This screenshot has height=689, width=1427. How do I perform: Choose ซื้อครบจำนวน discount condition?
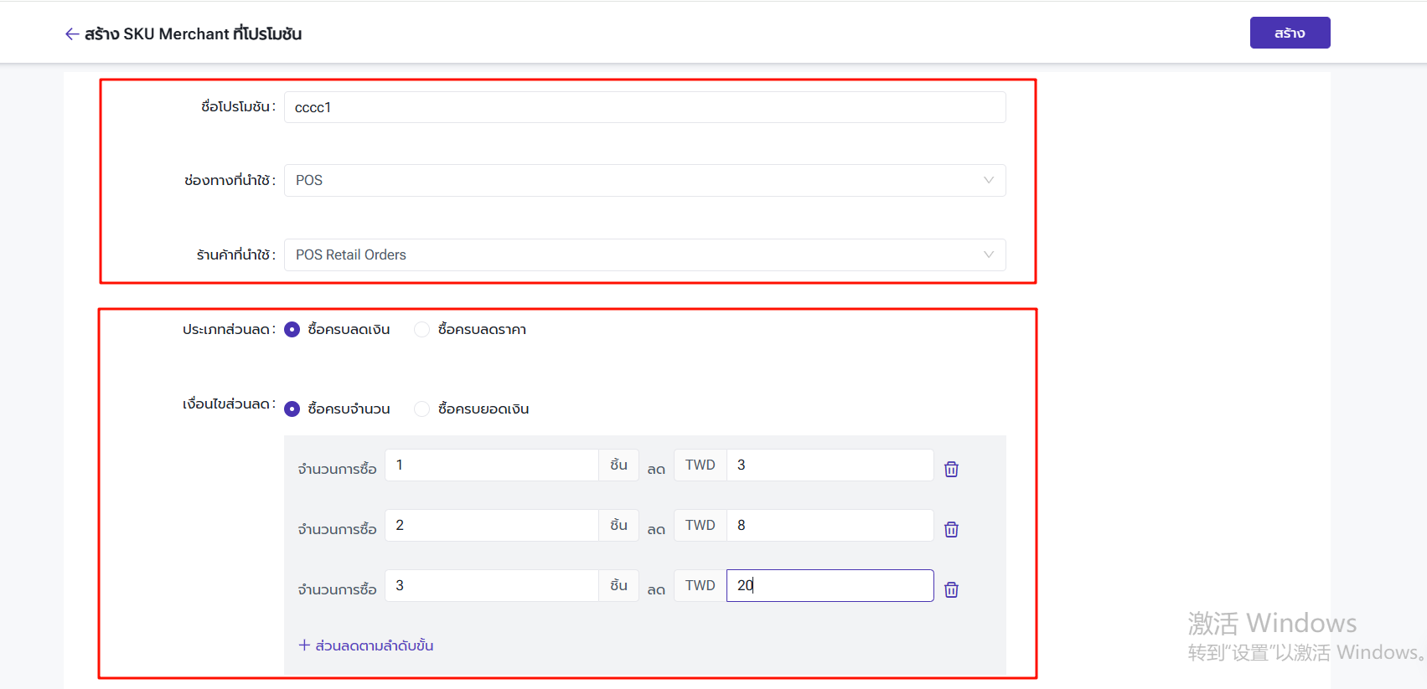coord(292,409)
